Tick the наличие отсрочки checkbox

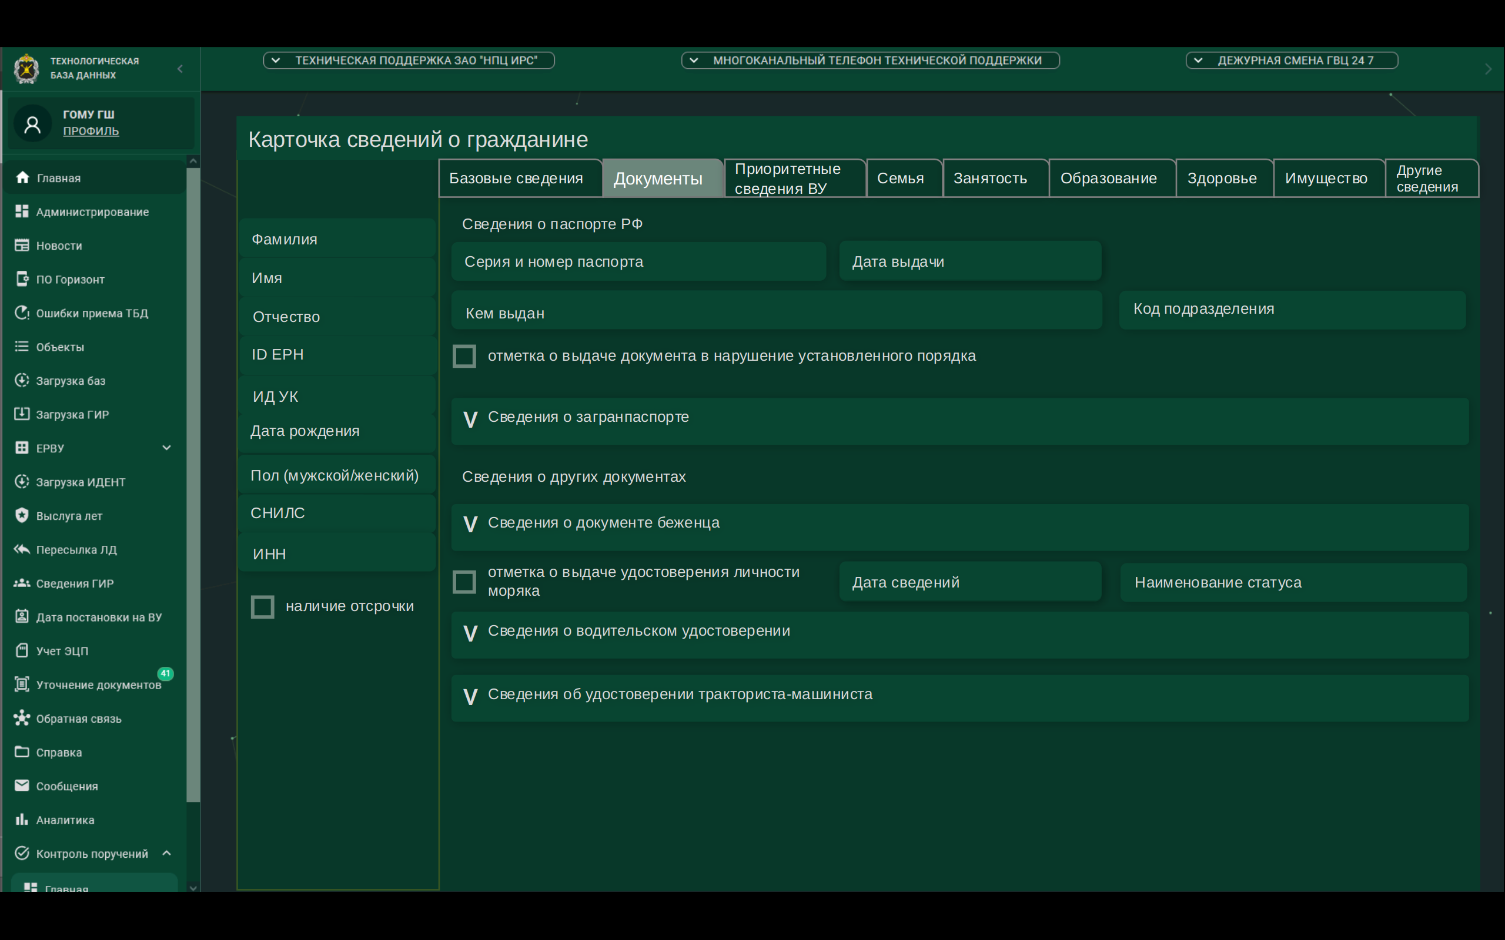pyautogui.click(x=262, y=607)
